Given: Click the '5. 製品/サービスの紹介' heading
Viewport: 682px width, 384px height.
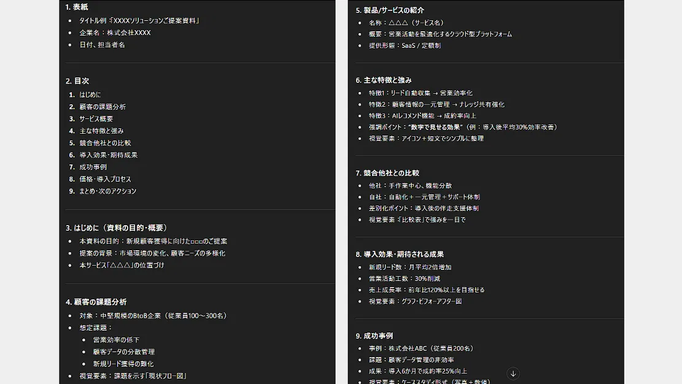Looking at the screenshot, I should (x=390, y=10).
